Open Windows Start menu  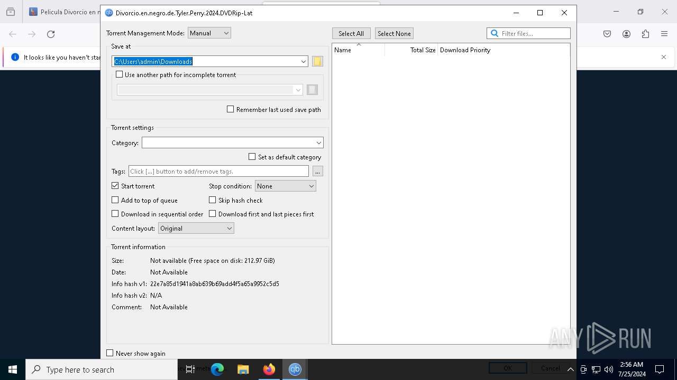tap(13, 369)
